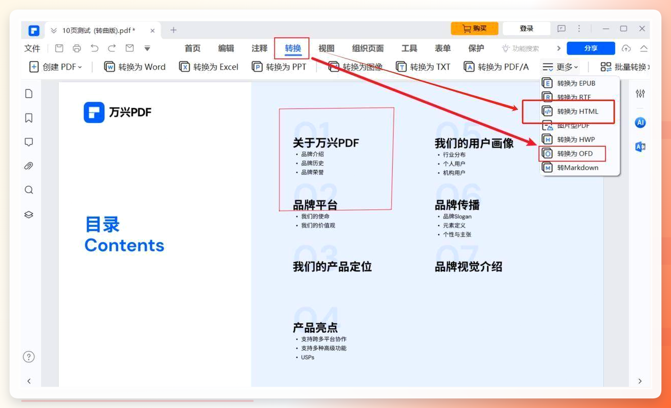Open the 创建 PDF dropdown

click(x=56, y=67)
